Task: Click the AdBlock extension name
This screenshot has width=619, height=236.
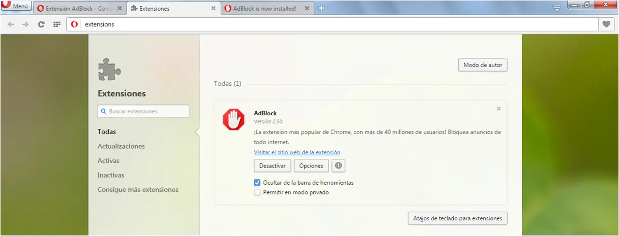Action: pos(265,113)
